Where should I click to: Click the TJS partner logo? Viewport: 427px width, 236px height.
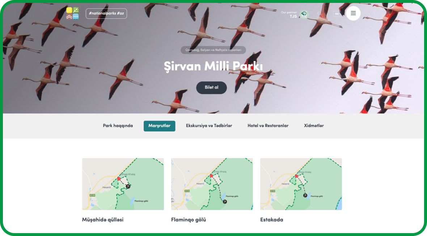(304, 14)
